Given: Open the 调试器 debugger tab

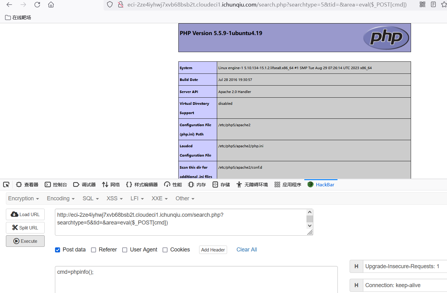Looking at the screenshot, I should pos(84,185).
